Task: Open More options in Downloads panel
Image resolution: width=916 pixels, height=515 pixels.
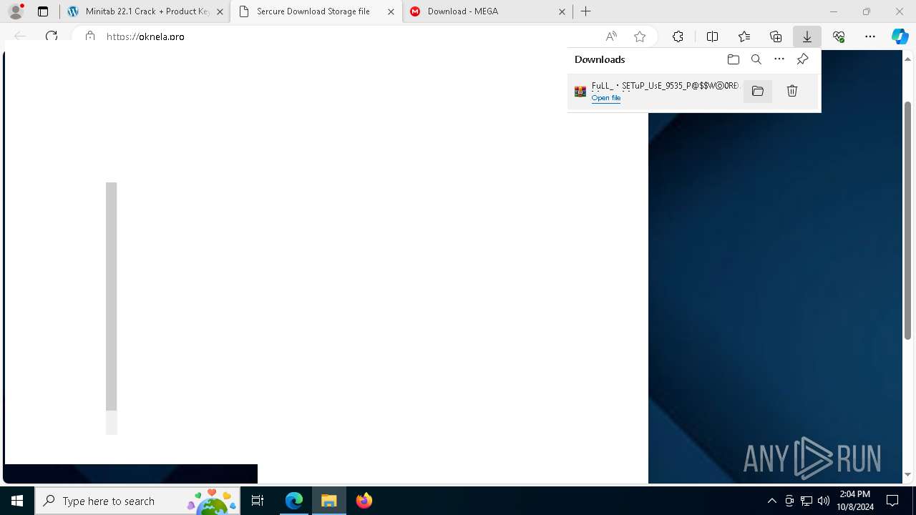Action: point(779,59)
